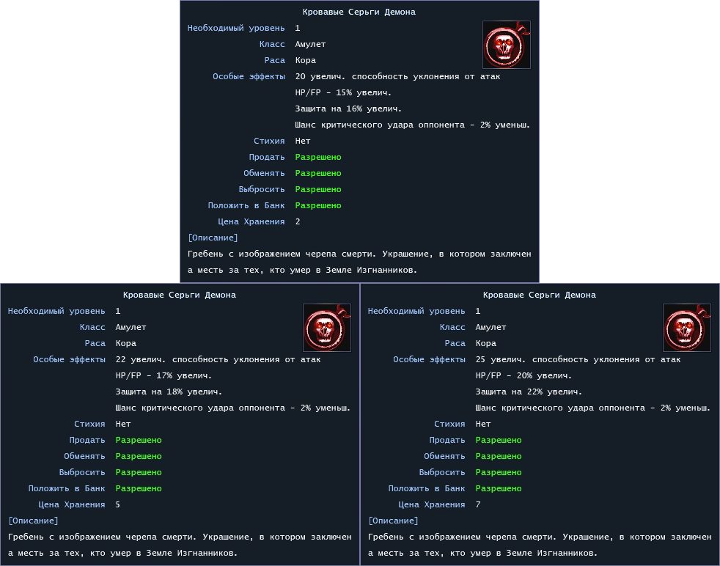
Task: Click the Цена Хранения value 2
Action: tap(298, 221)
